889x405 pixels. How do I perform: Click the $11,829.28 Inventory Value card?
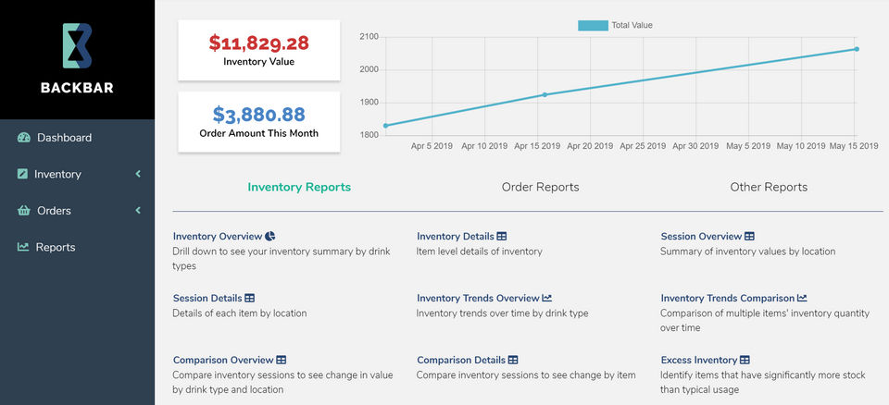point(259,50)
